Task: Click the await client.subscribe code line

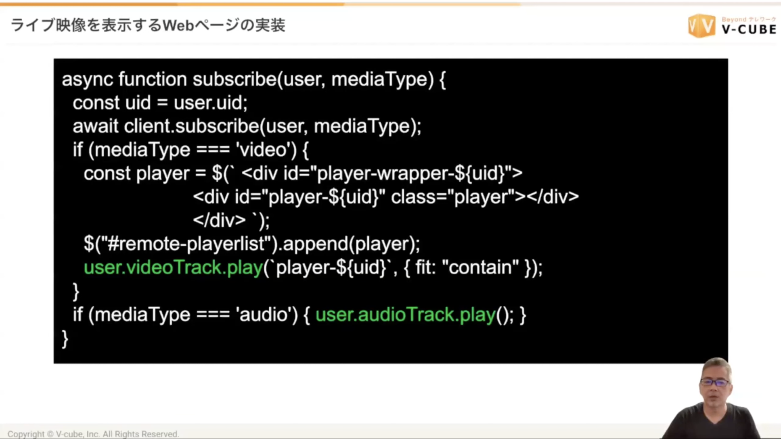Action: (247, 126)
